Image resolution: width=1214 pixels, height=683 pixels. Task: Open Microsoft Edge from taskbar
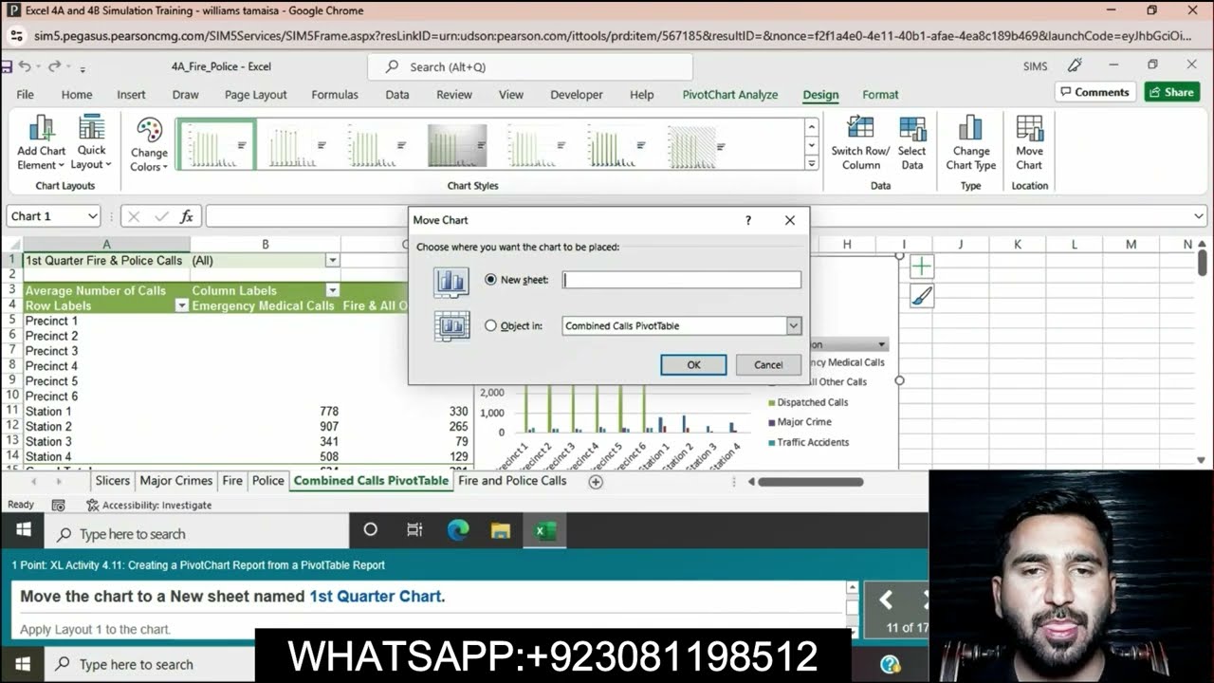(x=458, y=530)
